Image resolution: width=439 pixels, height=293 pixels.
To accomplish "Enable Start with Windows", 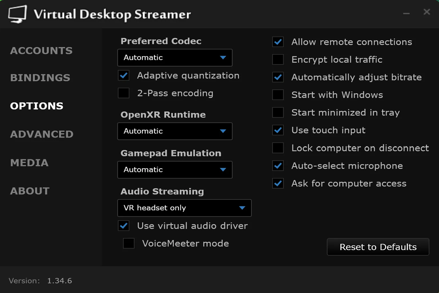I will pos(278,95).
